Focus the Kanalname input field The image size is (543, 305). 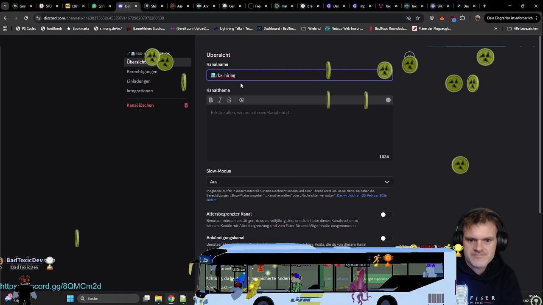(299, 75)
